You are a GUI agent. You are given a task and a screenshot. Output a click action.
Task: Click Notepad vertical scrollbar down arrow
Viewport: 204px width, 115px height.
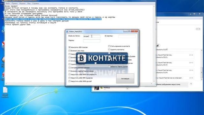point(154,81)
